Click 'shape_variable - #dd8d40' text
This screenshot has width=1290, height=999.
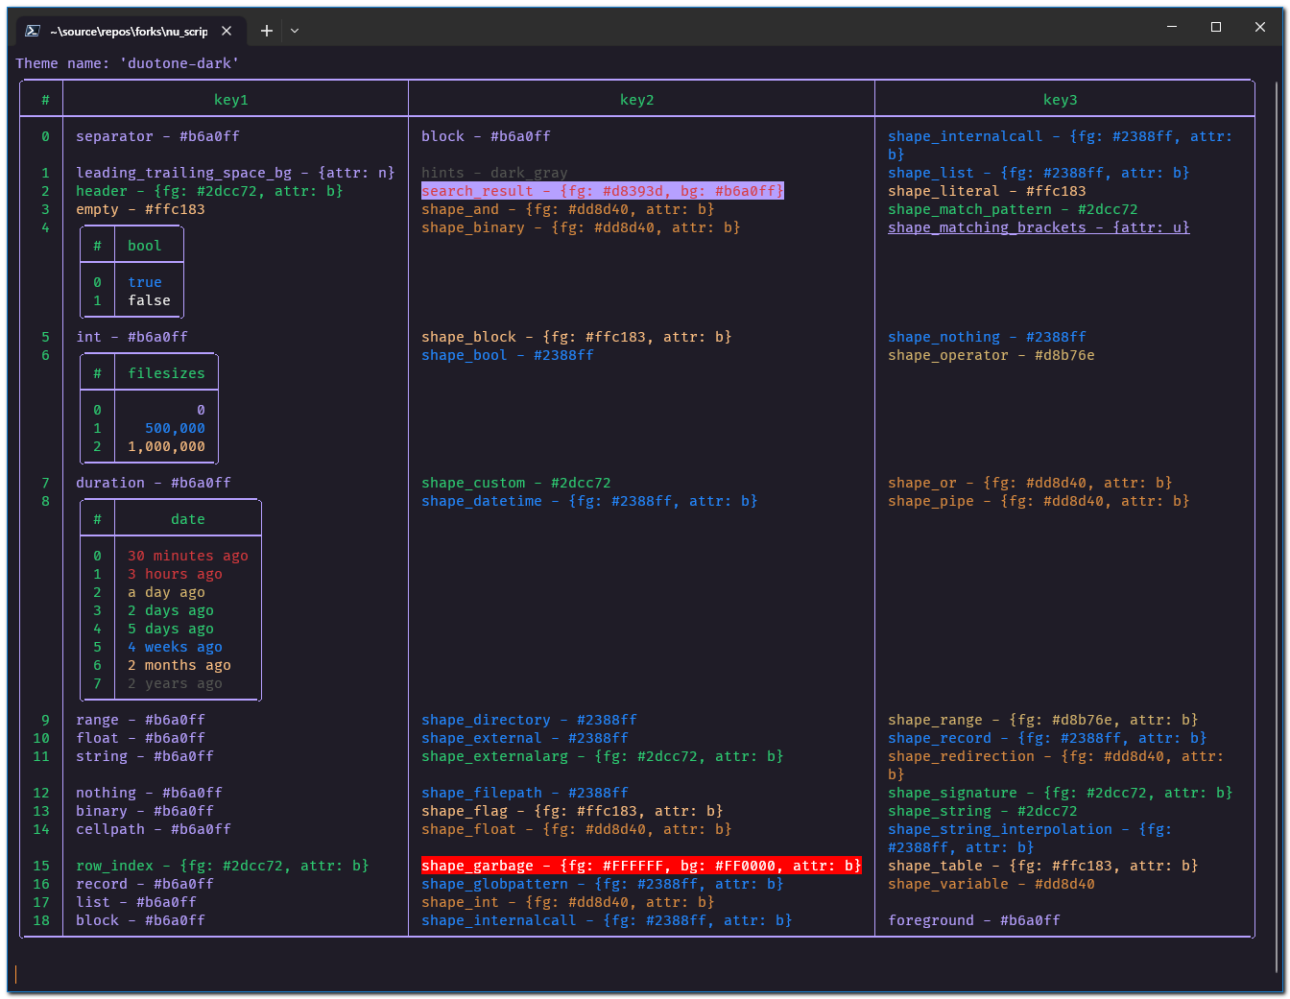[991, 884]
